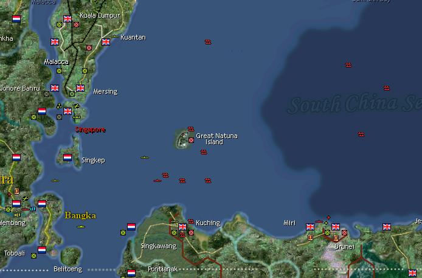Select red task force just south of Great Natuna
Screen dimensions: 422x278
click(204, 152)
